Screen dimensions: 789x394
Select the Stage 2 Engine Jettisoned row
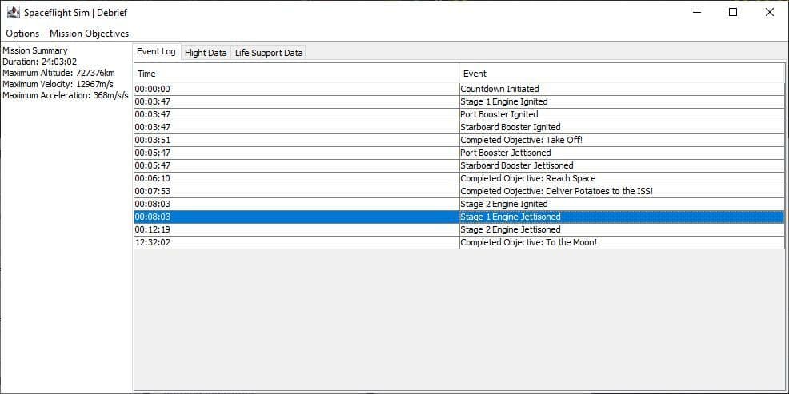tap(459, 229)
